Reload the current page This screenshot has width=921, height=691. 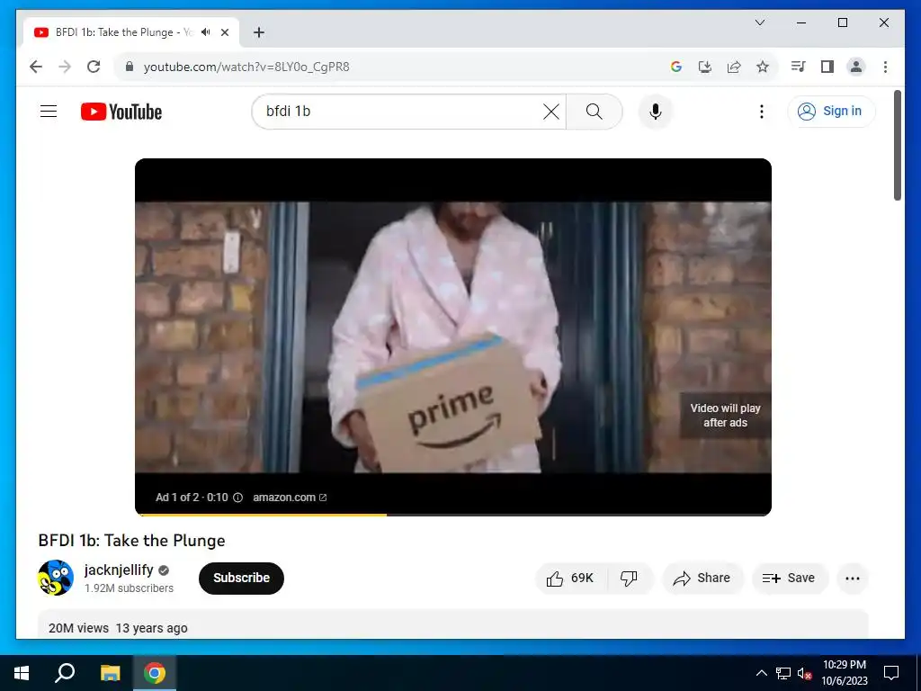pyautogui.click(x=94, y=67)
